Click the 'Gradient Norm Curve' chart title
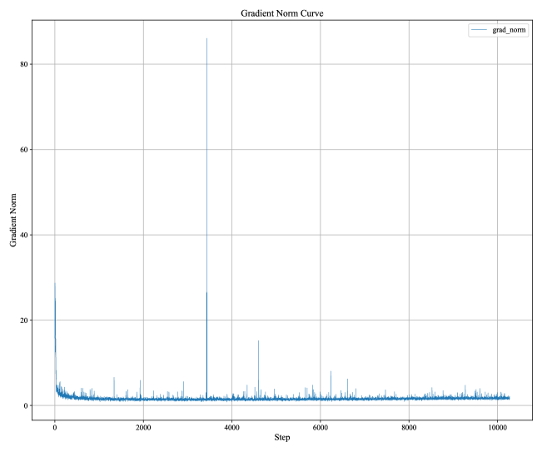This screenshot has width=542, height=452. [282, 13]
